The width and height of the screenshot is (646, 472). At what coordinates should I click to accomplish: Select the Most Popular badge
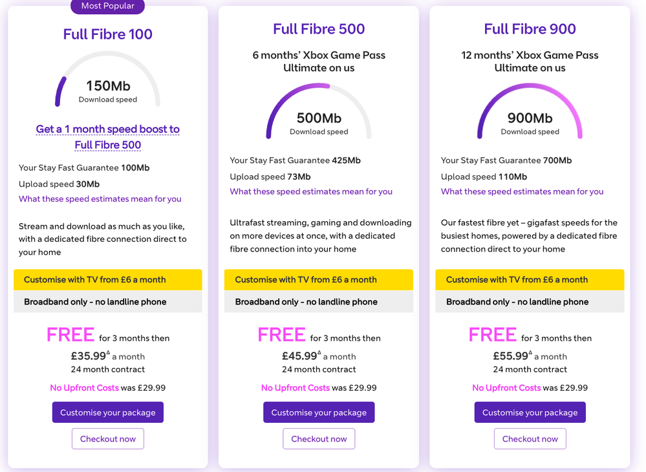[x=107, y=6]
